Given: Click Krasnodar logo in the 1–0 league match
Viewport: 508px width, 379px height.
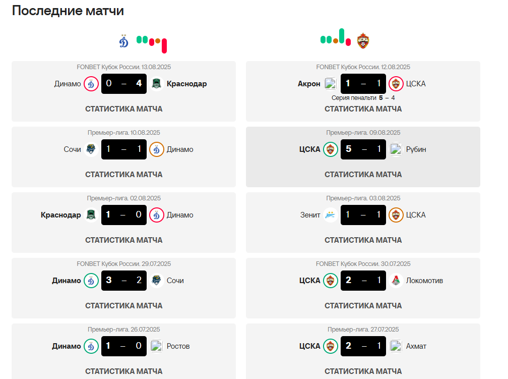Looking at the screenshot, I should pos(91,215).
